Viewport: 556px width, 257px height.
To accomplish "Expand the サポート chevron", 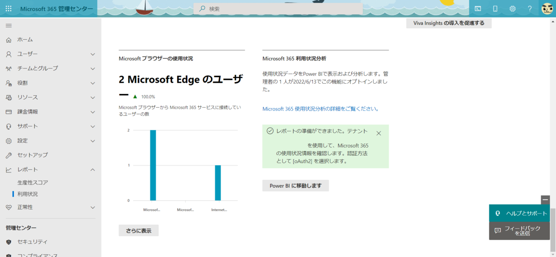I will [93, 126].
